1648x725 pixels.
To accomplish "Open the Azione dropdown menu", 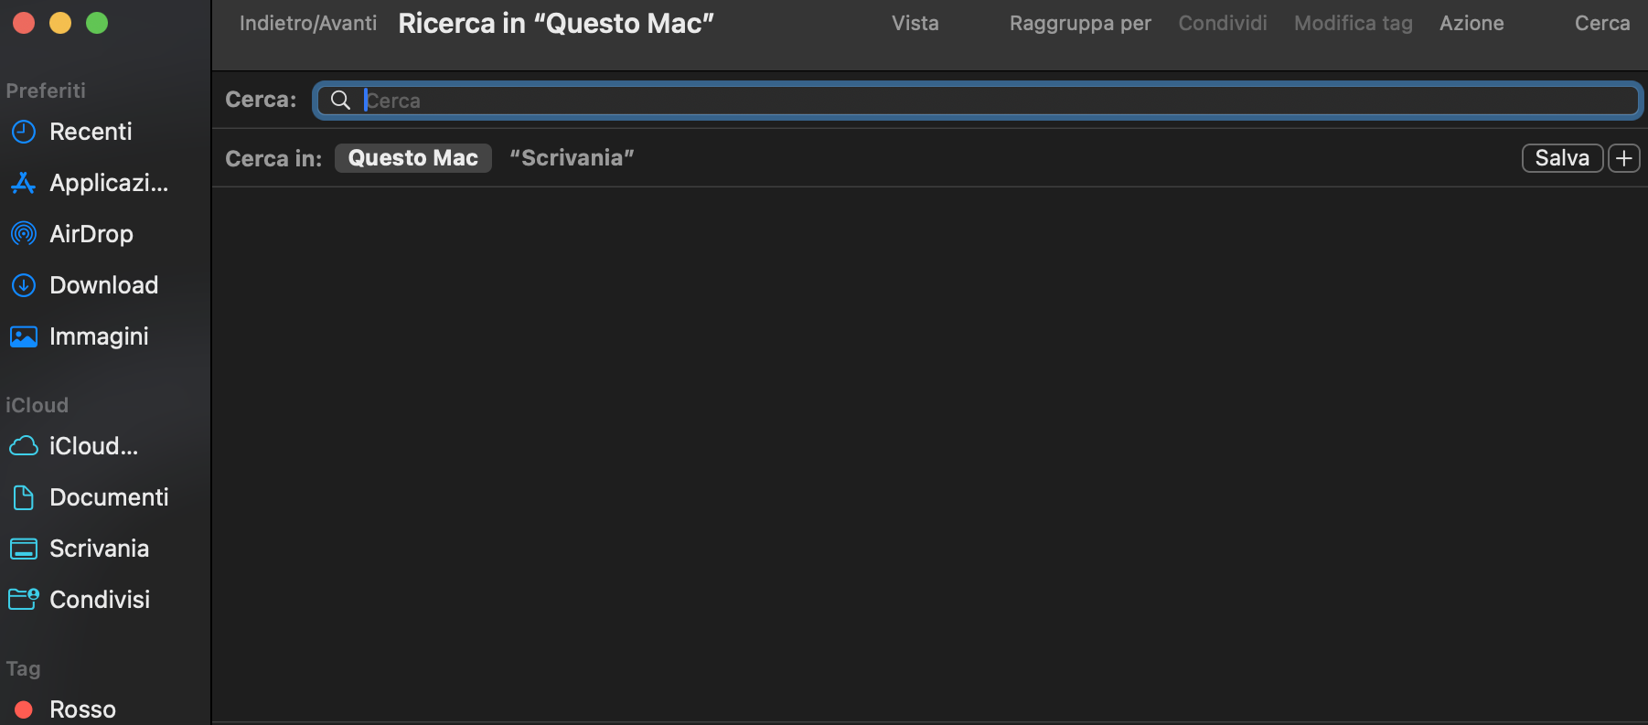I will point(1471,23).
